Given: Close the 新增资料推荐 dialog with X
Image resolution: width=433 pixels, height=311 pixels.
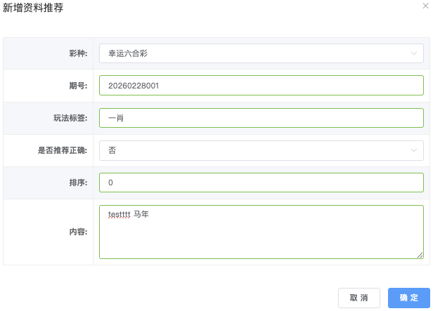Looking at the screenshot, I should (x=425, y=6).
